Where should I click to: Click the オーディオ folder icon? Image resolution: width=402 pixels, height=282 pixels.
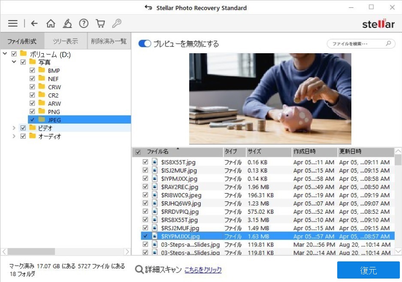[32, 136]
